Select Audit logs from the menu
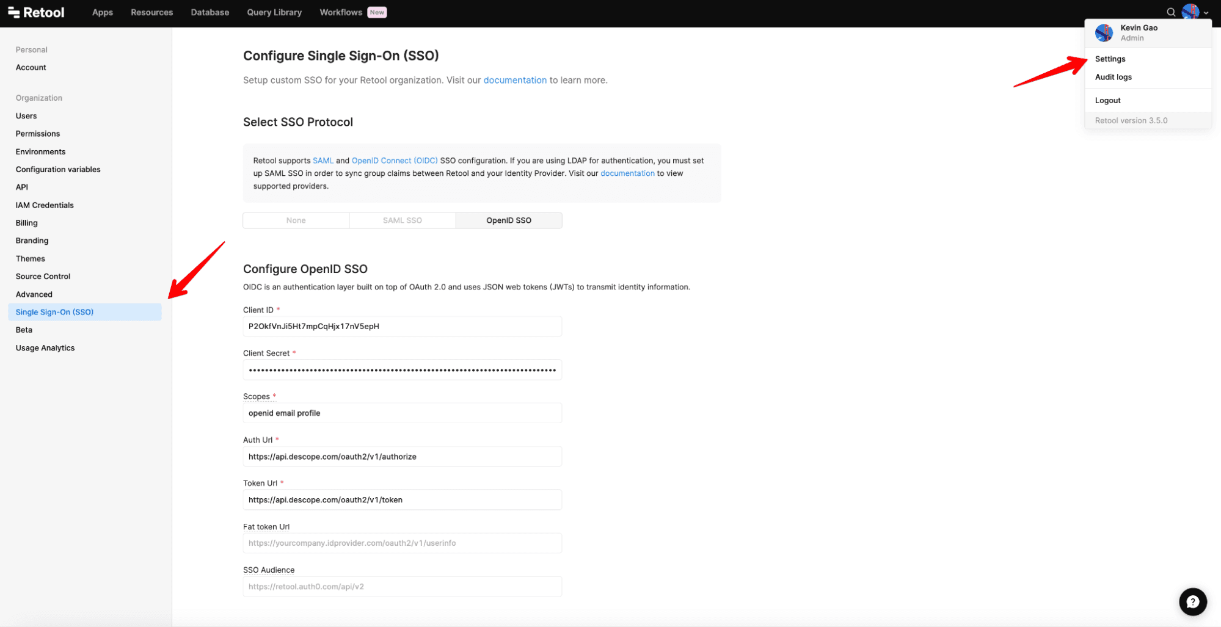This screenshot has height=627, width=1221. [1113, 77]
